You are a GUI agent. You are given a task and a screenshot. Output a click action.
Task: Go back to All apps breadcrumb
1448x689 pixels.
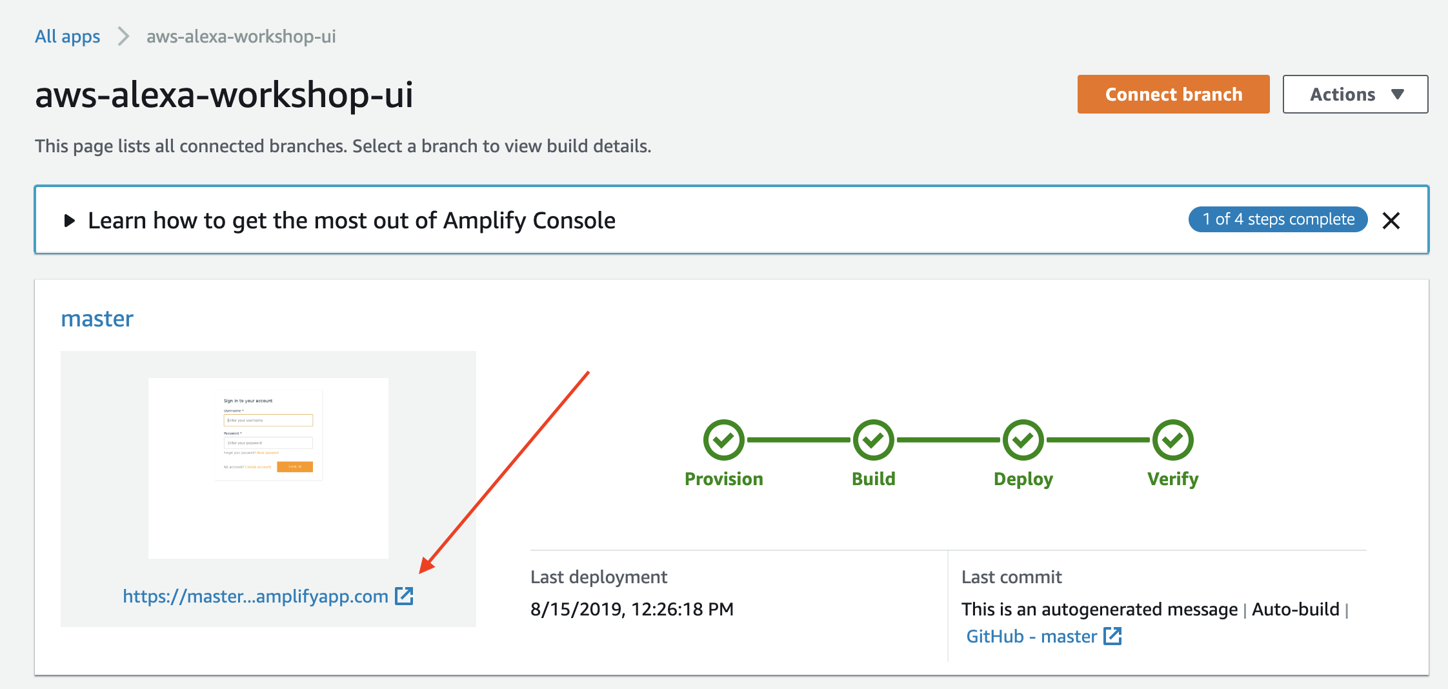68,37
